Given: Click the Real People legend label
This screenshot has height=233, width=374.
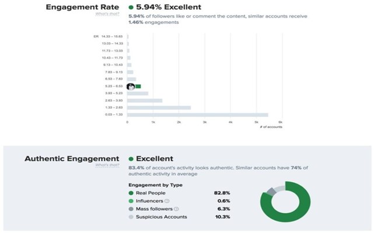Looking at the screenshot, I should tap(151, 193).
